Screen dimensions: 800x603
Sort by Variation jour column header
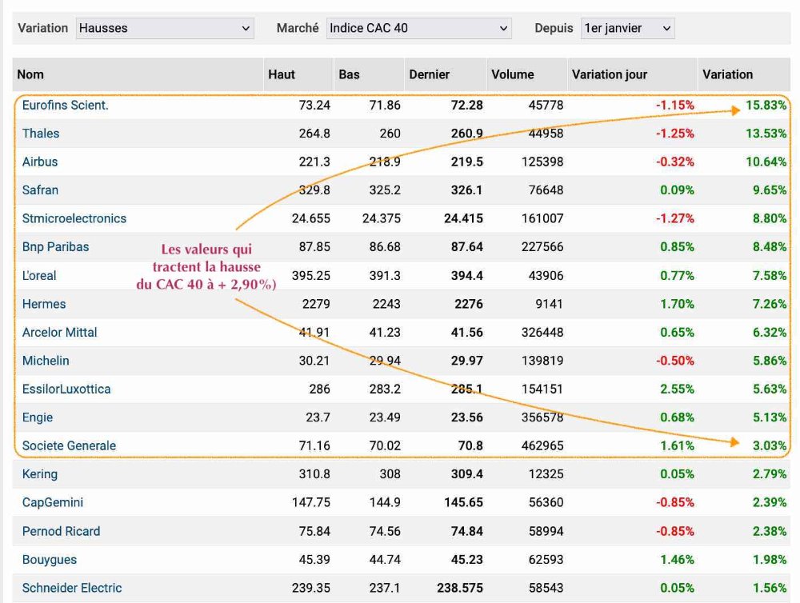tap(609, 74)
